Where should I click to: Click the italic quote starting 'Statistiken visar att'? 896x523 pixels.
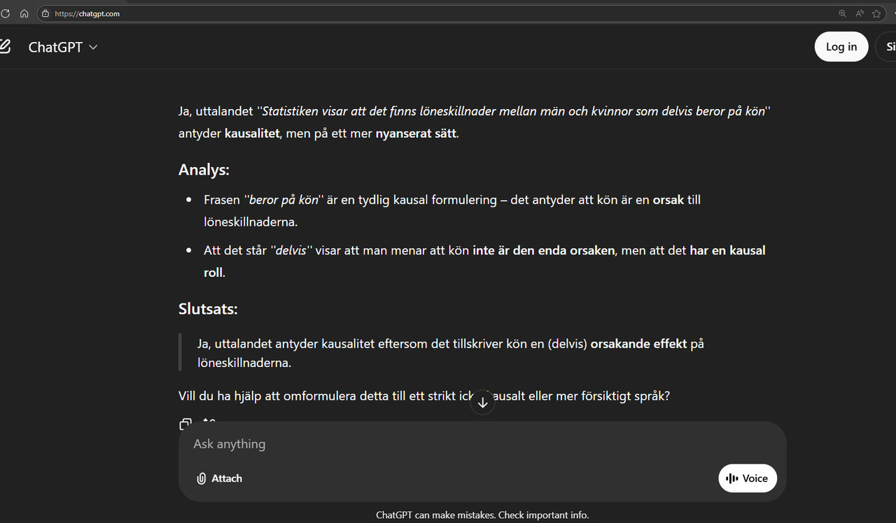click(514, 112)
